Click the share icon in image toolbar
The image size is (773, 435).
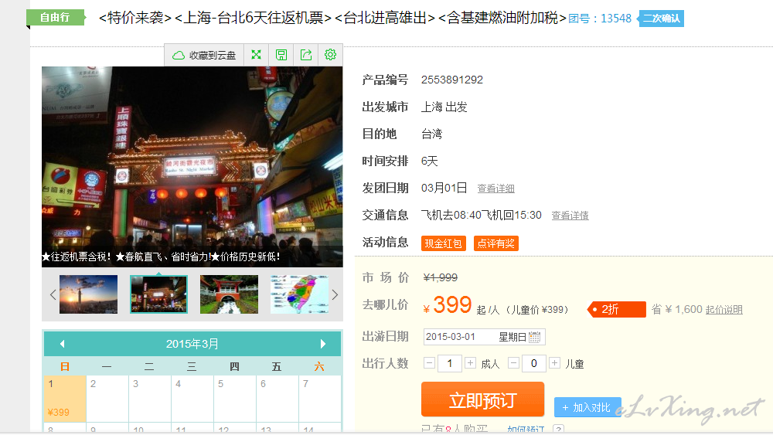click(305, 55)
